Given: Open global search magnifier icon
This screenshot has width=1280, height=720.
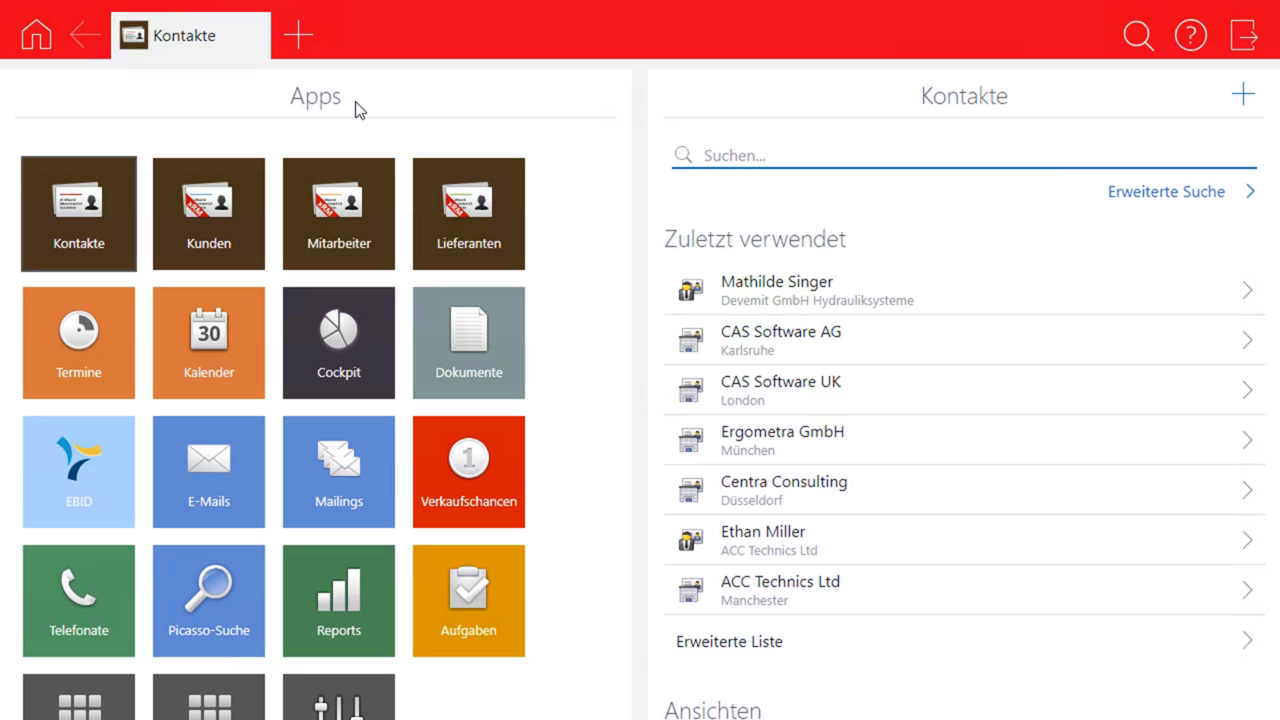Looking at the screenshot, I should pyautogui.click(x=1138, y=35).
